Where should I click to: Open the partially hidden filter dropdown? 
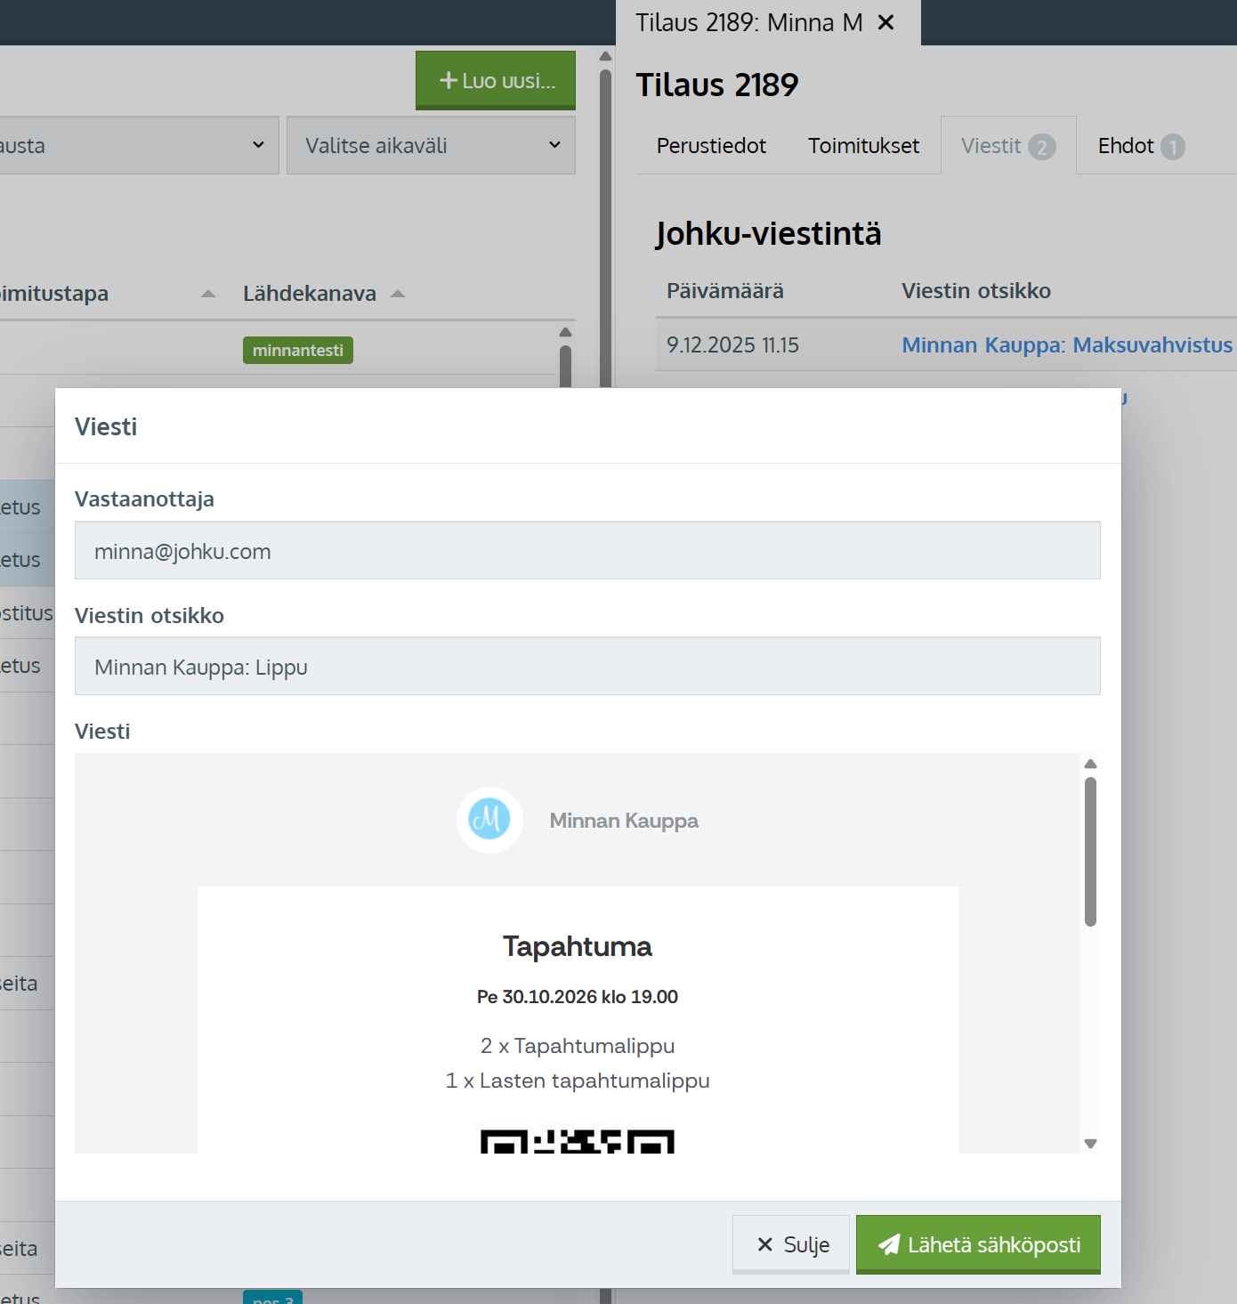pyautogui.click(x=138, y=145)
